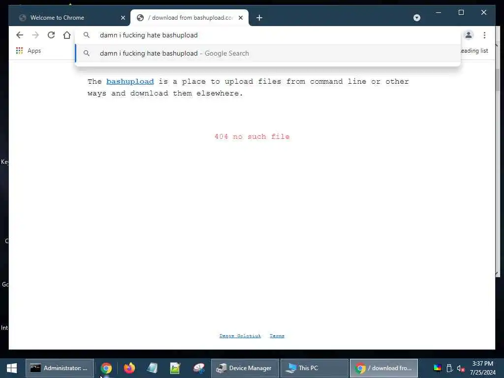Select the Google Search suggestion row

pyautogui.click(x=268, y=53)
